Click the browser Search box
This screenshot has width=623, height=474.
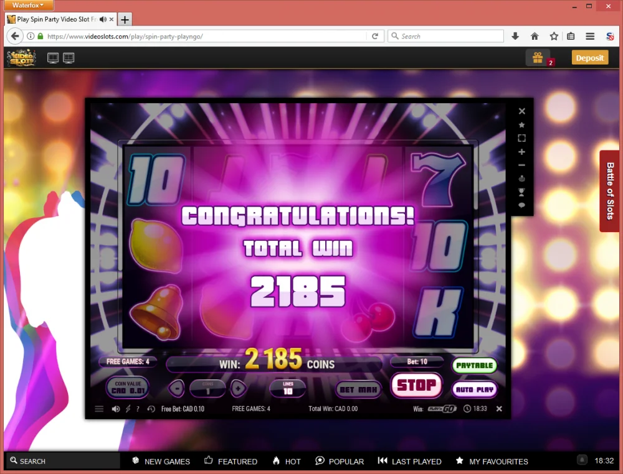445,36
